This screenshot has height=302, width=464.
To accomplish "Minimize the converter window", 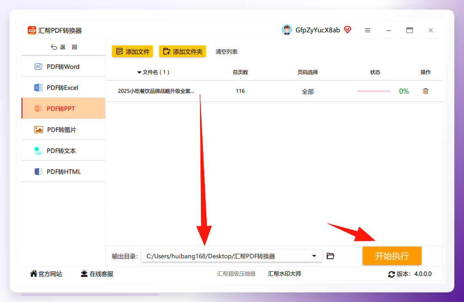I will click(x=389, y=30).
